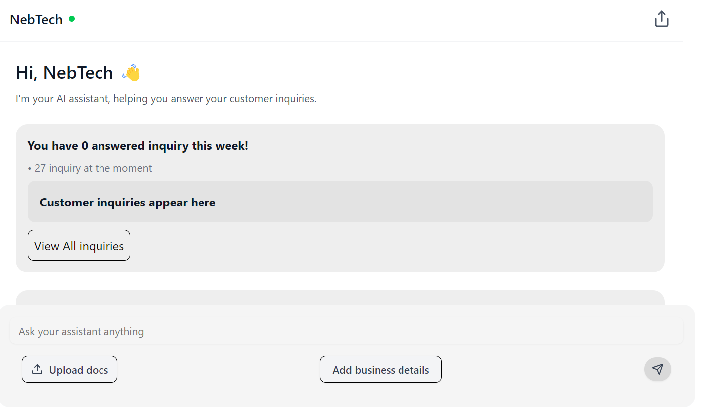Image resolution: width=701 pixels, height=407 pixels.
Task: Click the 27 inquiry at the moment text
Action: click(93, 168)
